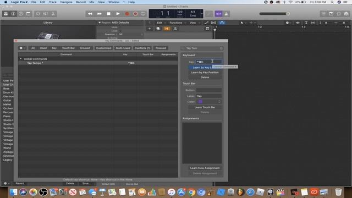The width and height of the screenshot is (352, 198).
Task: Open the left-click pointer tool menu
Action: (x=243, y=23)
